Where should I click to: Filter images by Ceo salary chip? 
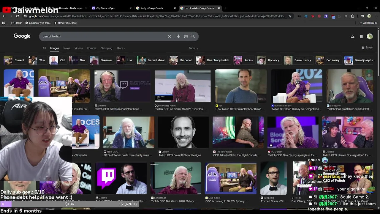click(328, 60)
